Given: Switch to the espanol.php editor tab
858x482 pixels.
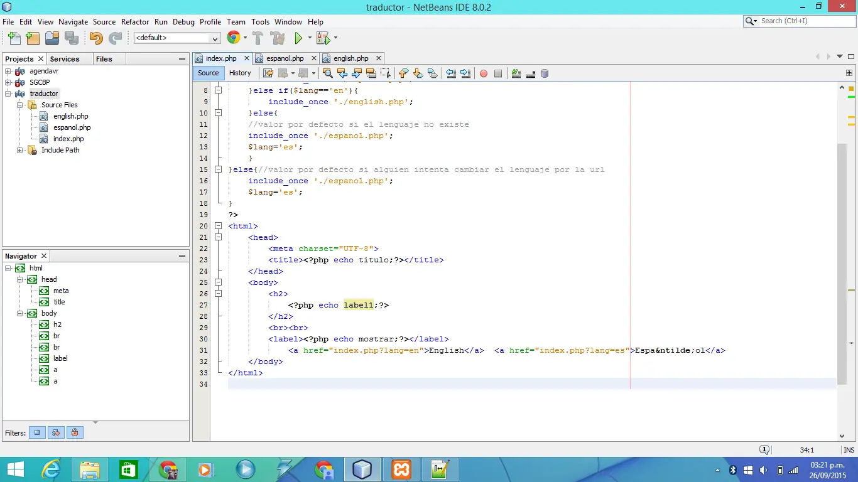Looking at the screenshot, I should point(285,58).
